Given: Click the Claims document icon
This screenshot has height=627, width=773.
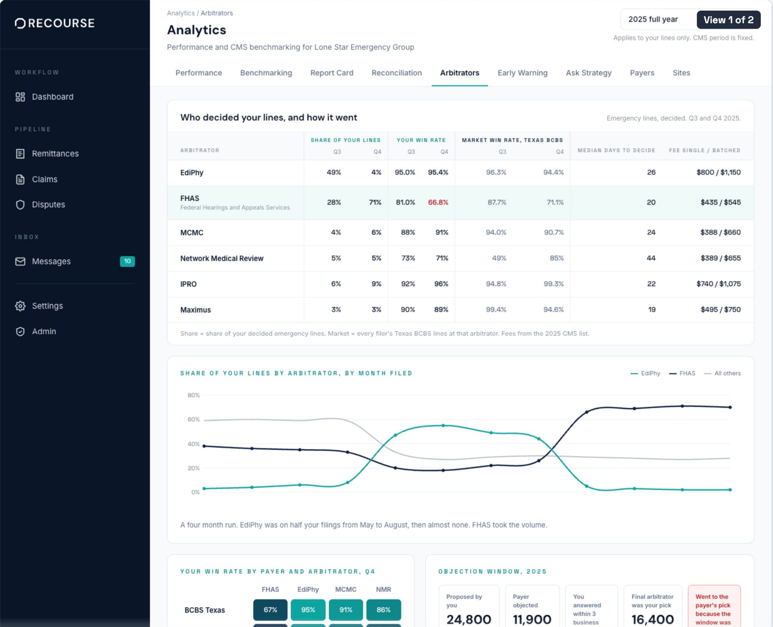Looking at the screenshot, I should click(20, 179).
